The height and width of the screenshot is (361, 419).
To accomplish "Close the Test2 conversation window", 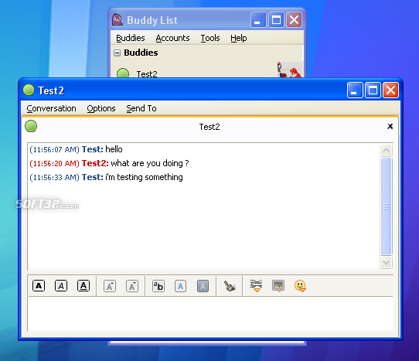I will tap(390, 90).
